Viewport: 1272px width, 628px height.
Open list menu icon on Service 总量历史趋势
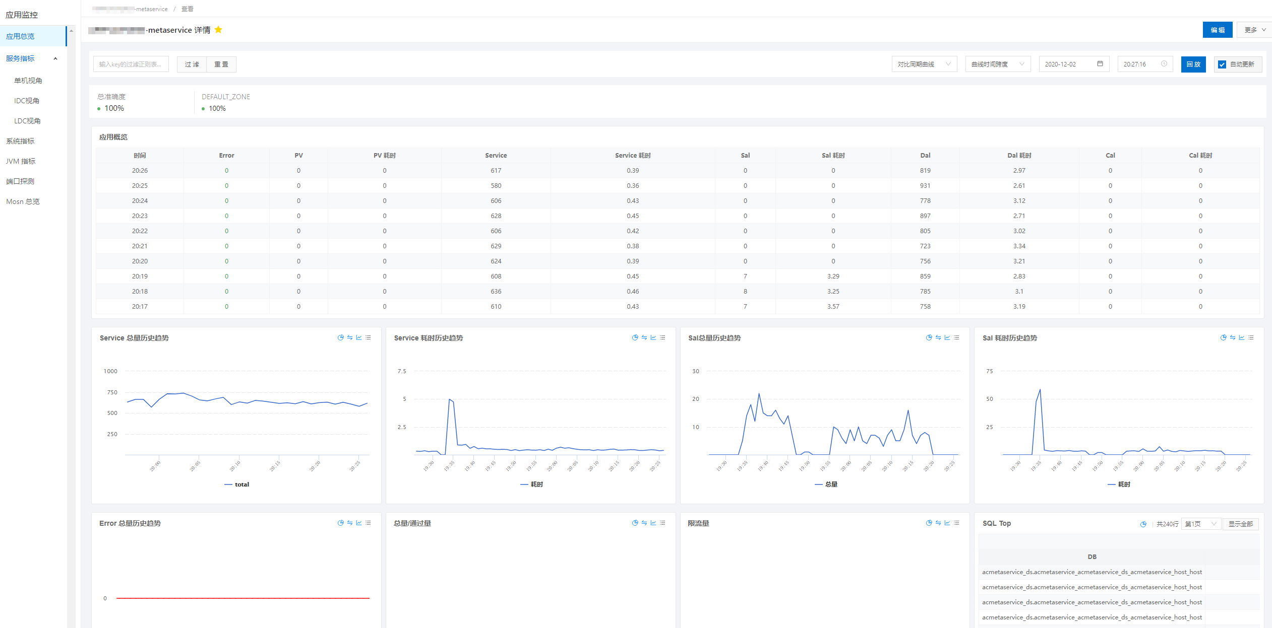pyautogui.click(x=368, y=338)
